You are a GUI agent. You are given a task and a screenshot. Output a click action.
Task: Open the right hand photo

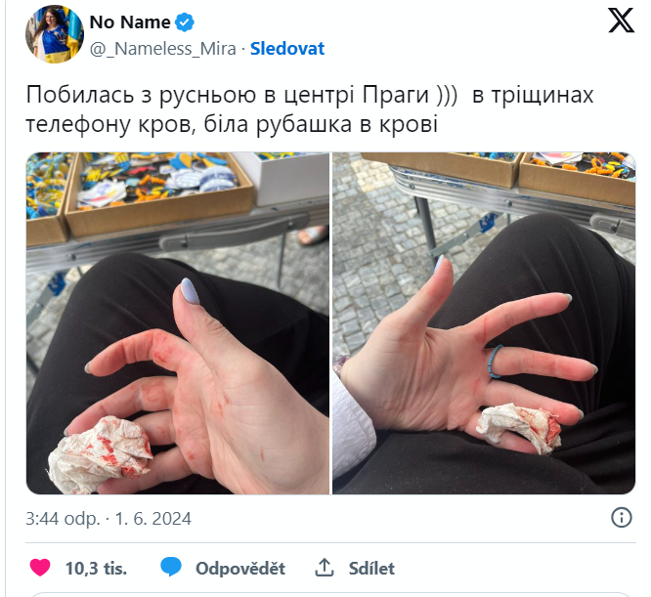click(x=484, y=323)
